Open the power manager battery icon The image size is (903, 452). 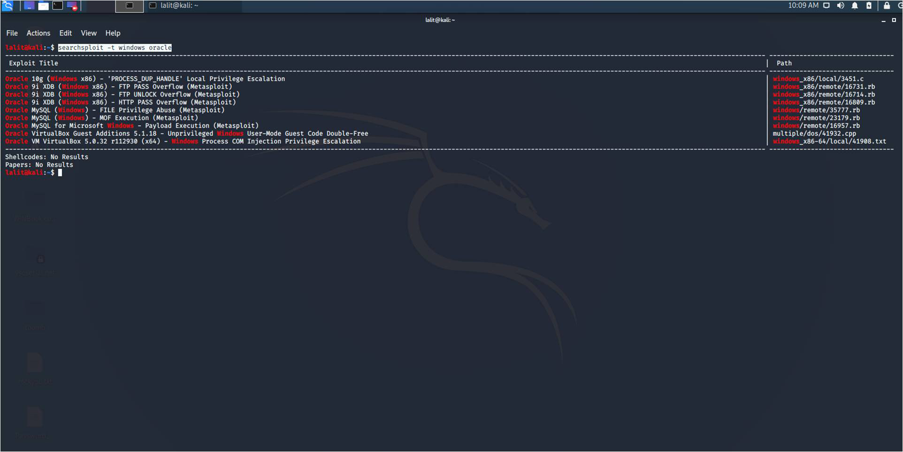(x=869, y=6)
